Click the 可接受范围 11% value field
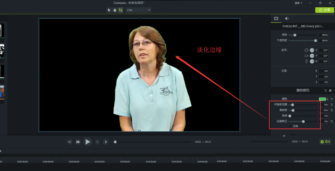Image resolution: width=335 pixels, height=171 pixels. click(x=324, y=105)
